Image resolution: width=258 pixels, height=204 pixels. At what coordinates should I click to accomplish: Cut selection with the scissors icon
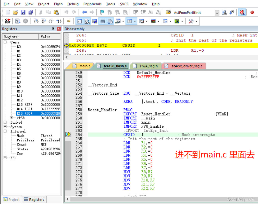(x=41, y=12)
